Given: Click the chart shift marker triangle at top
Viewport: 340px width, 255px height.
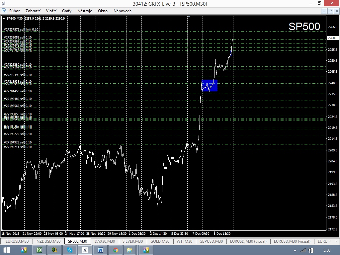Looking at the screenshot, I should point(189,17).
